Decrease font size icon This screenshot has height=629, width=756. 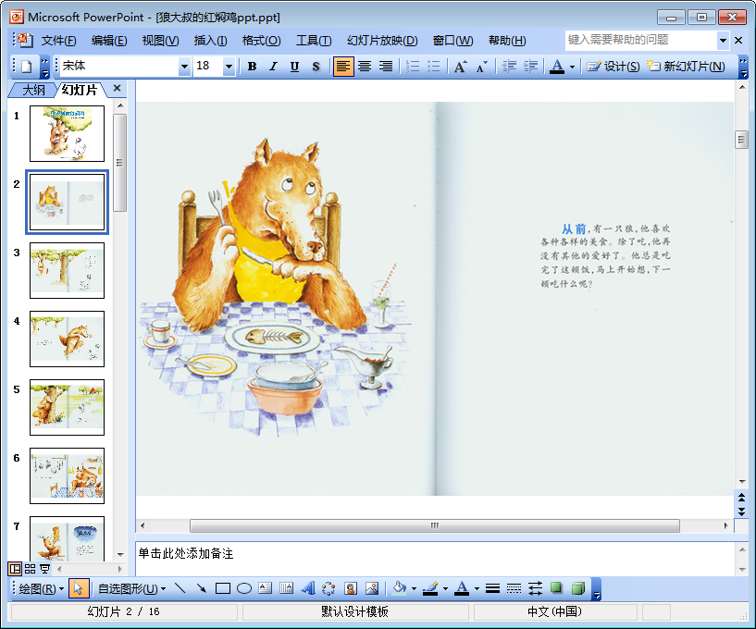pyautogui.click(x=482, y=66)
